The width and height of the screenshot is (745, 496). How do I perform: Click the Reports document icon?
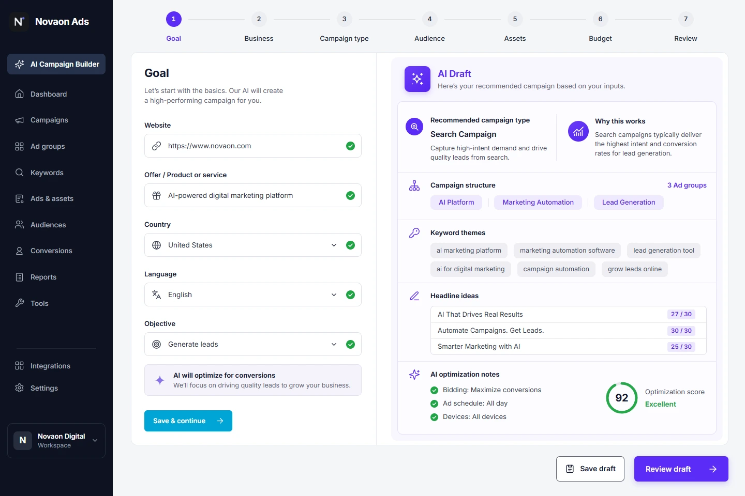point(20,277)
